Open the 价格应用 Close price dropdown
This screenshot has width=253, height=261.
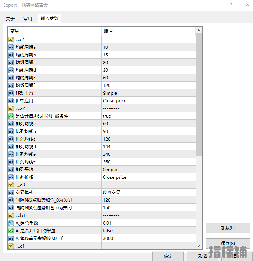pos(148,101)
